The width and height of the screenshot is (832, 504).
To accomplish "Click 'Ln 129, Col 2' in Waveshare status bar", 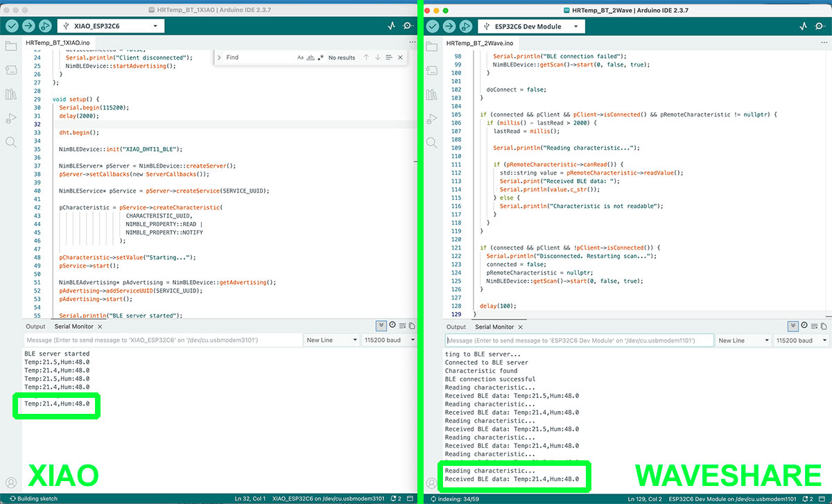I will [x=645, y=499].
